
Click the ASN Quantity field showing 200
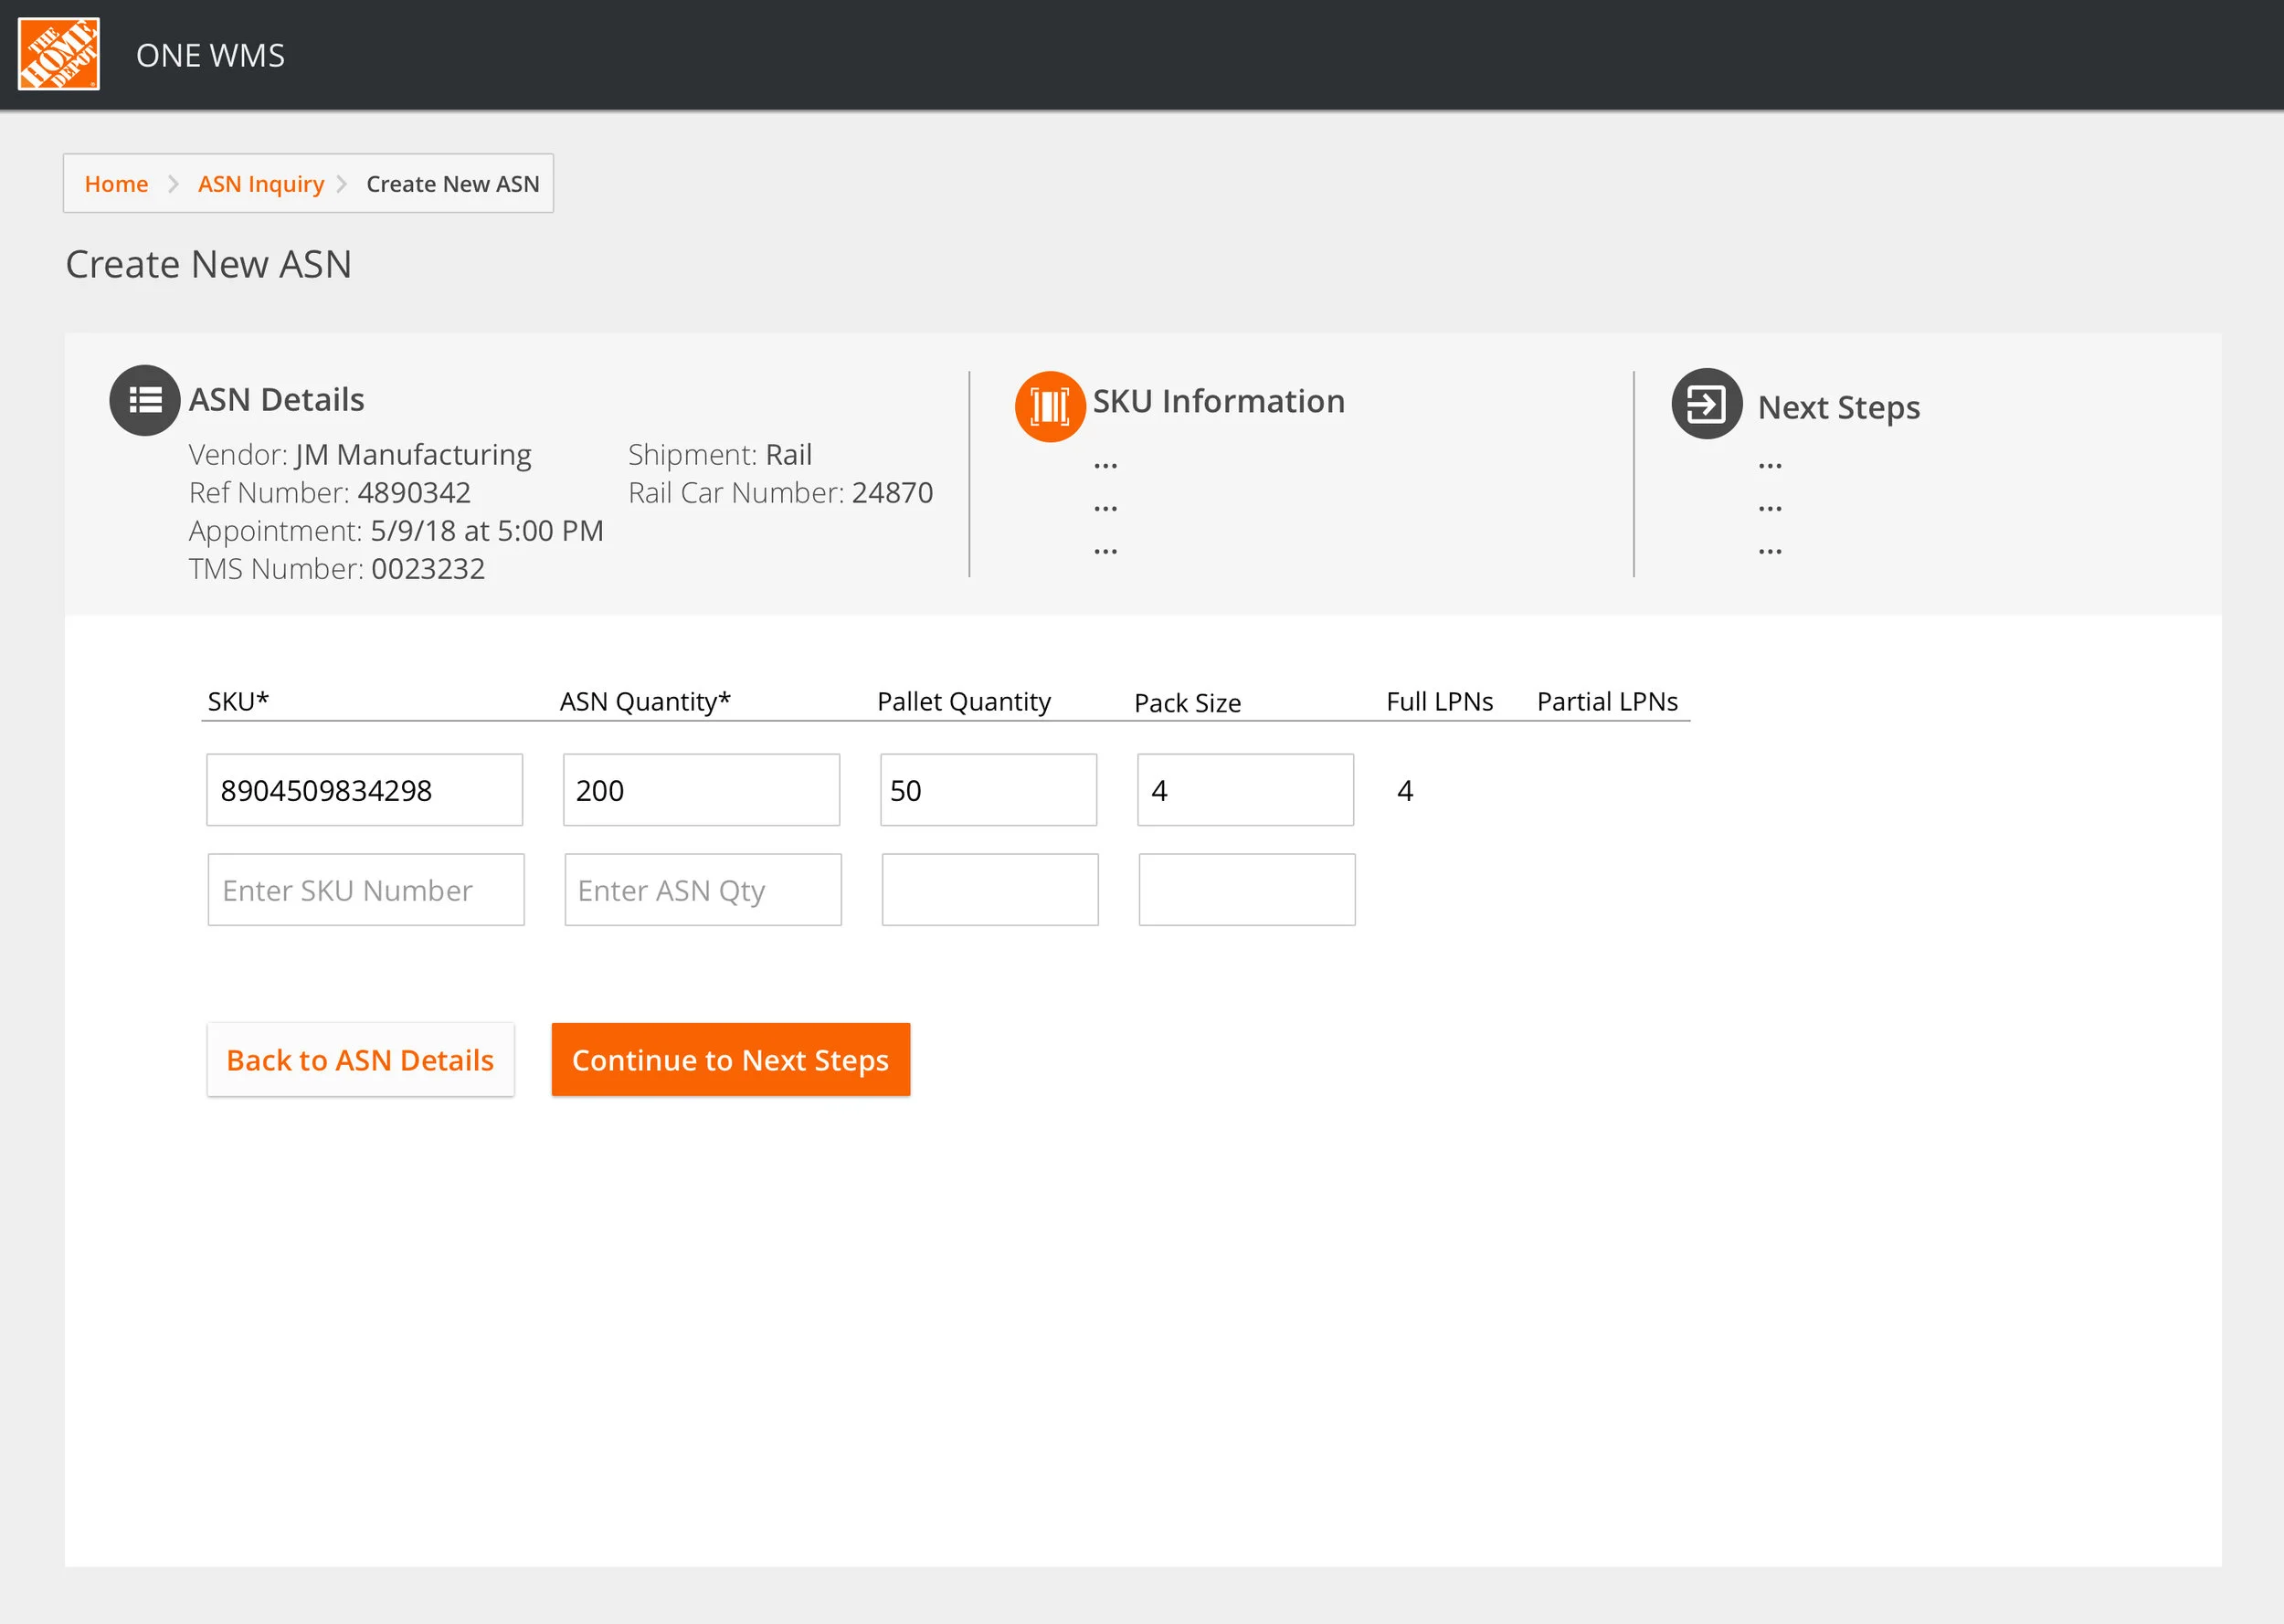(x=701, y=790)
